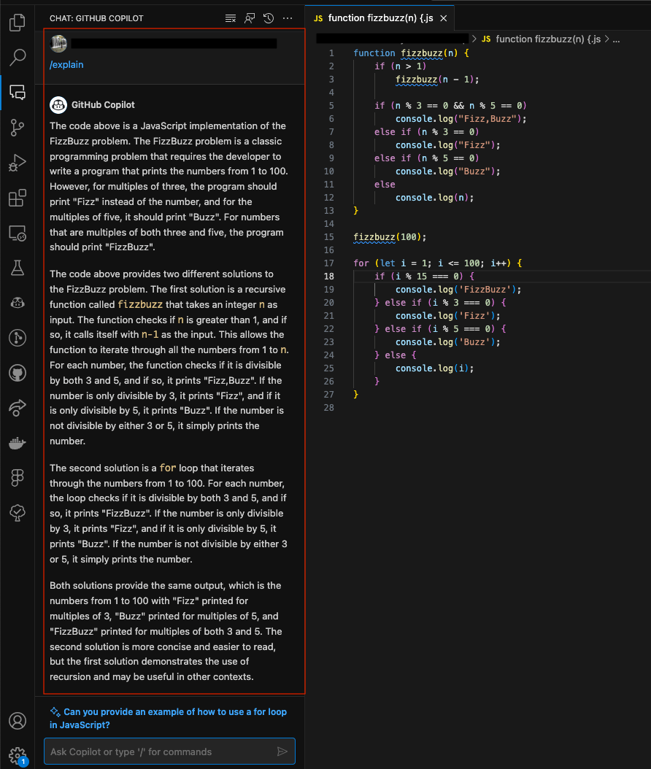Click the CHAT: GITHUB COPILOT panel title
The height and width of the screenshot is (769, 651).
tap(96, 19)
